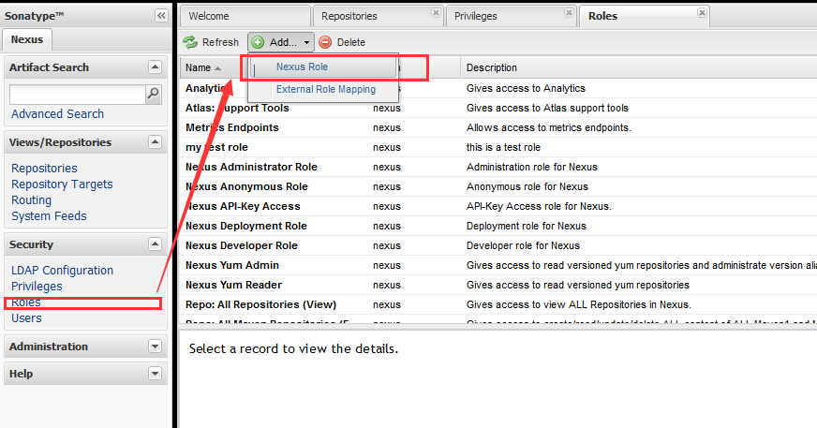Open Advanced Search link

pos(57,113)
